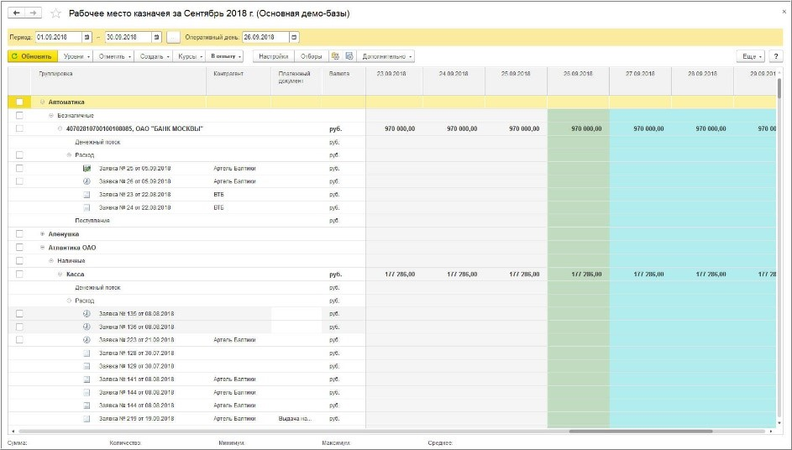Click document icon of Заявка № 25

[87, 168]
